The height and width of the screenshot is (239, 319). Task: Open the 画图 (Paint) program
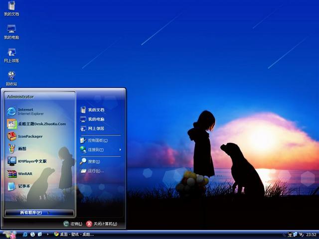(23, 148)
